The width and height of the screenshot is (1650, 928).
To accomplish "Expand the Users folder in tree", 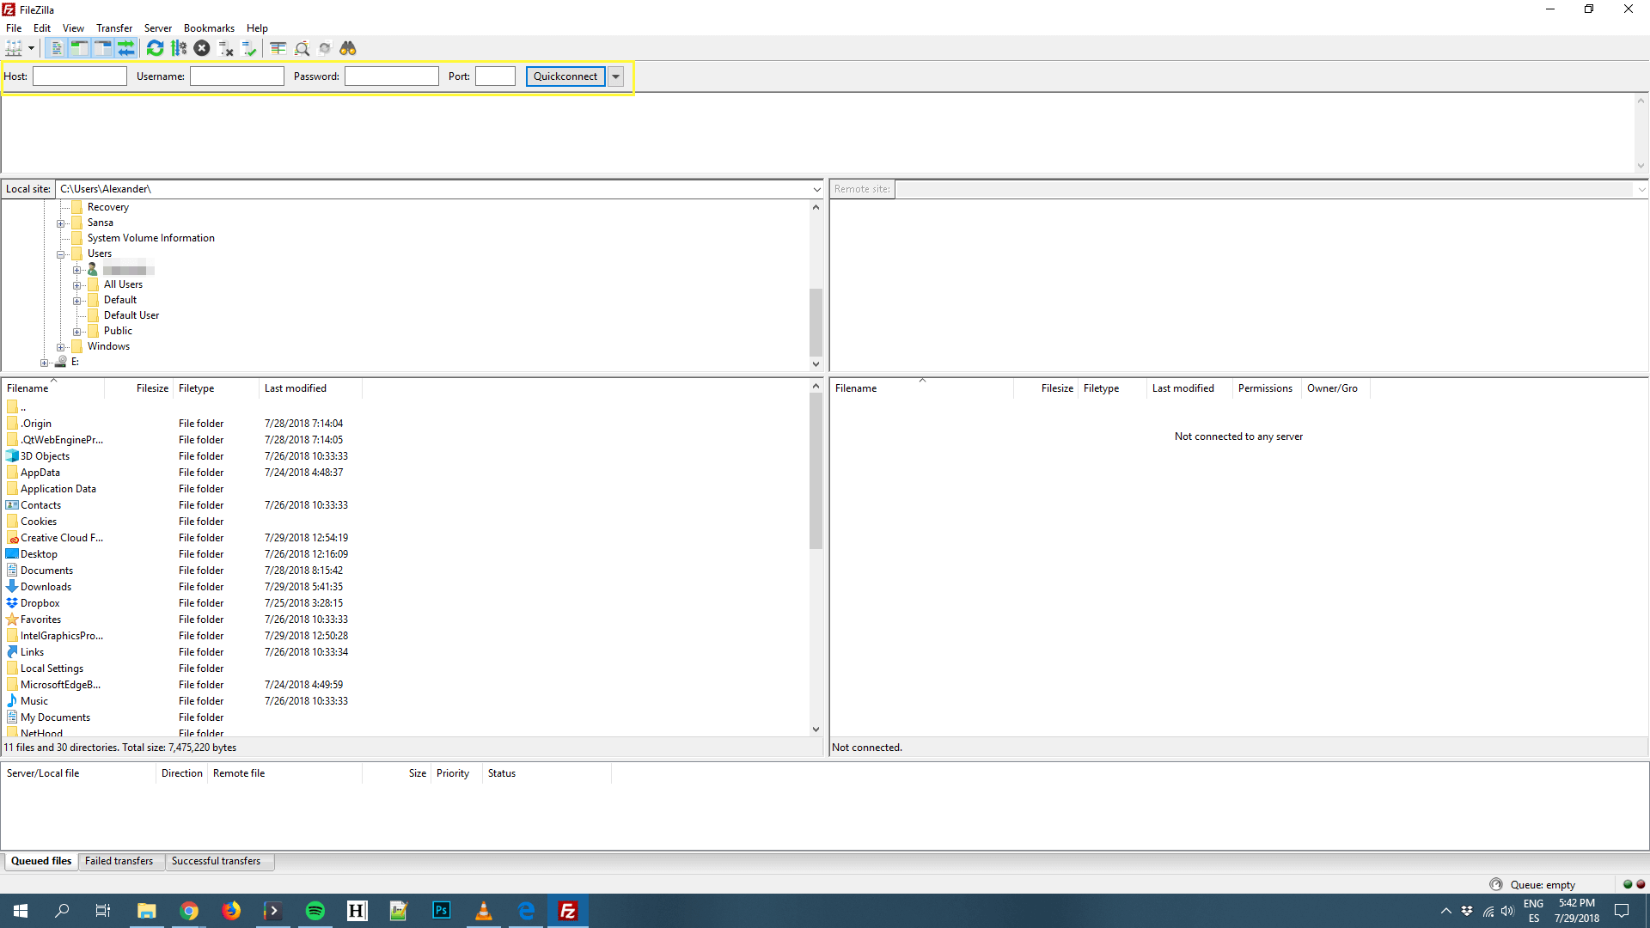I will tap(60, 253).
